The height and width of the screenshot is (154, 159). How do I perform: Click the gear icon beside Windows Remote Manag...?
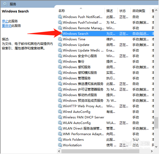[x=60, y=28]
